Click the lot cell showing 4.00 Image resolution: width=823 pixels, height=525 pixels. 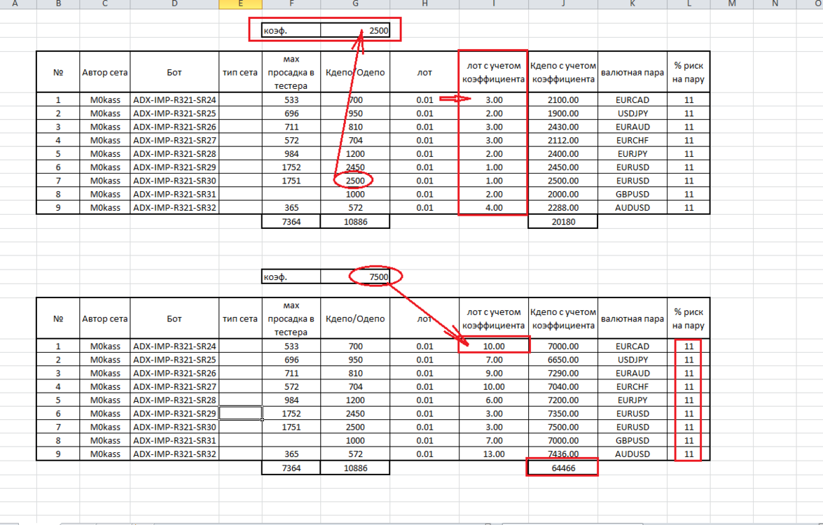click(493, 208)
